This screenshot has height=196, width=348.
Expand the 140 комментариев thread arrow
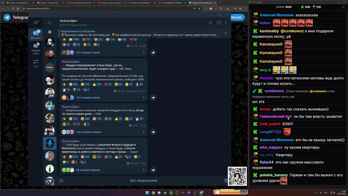144,132
